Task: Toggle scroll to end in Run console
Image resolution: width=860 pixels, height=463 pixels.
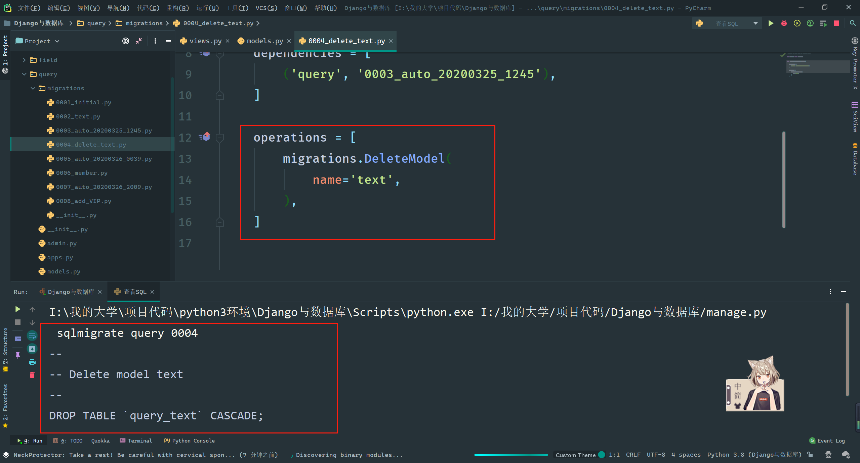Action: pos(32,349)
